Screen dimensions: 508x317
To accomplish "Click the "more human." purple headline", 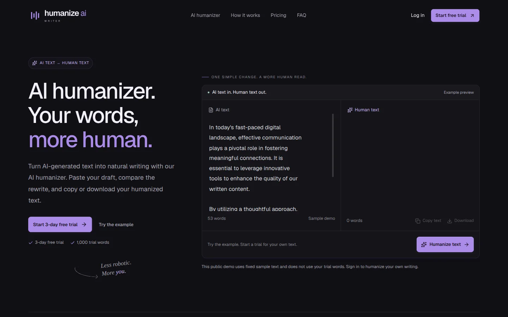I will [90, 140].
